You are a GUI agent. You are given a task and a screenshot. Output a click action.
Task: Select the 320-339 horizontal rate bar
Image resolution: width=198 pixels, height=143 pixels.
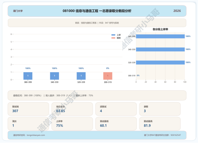pyautogui.click(x=161, y=63)
